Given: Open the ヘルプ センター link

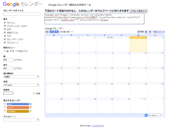Looking at the screenshot, I should (x=98, y=126).
